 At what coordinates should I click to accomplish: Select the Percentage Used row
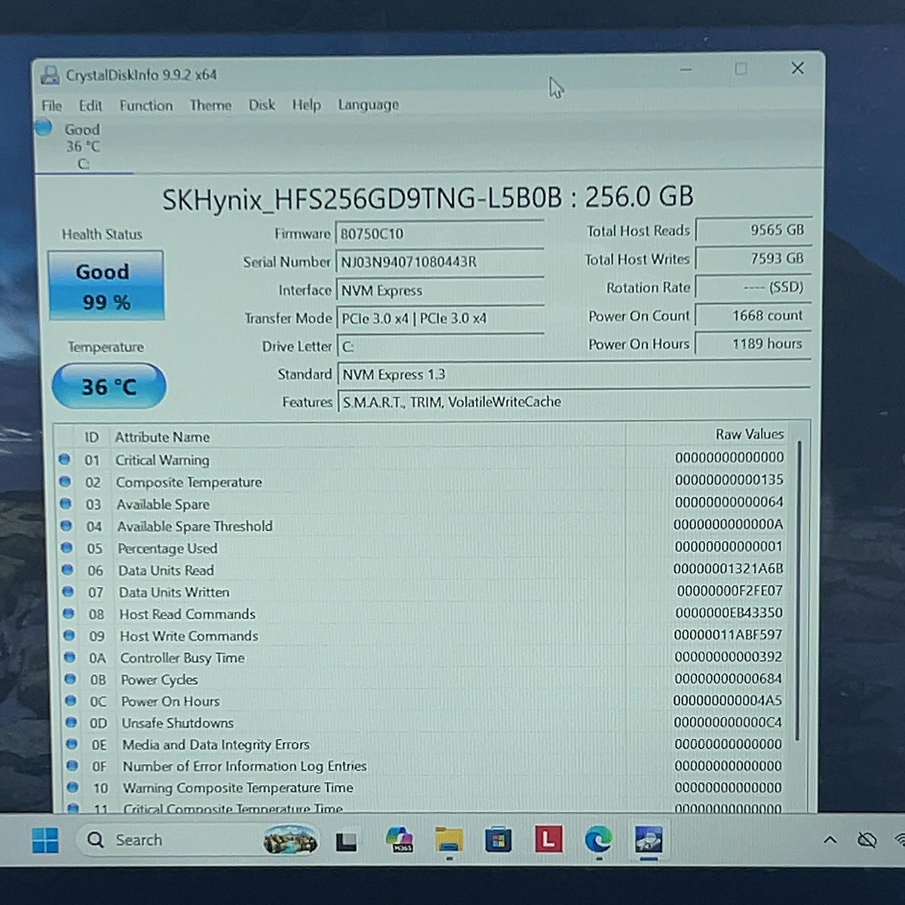click(x=422, y=548)
